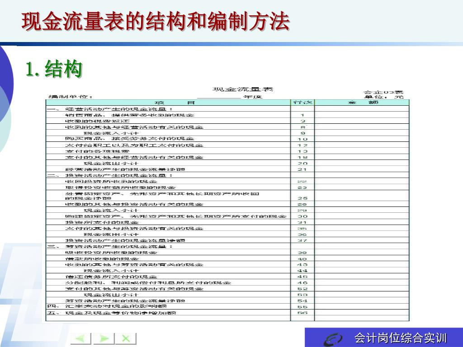This screenshot has height=347, width=463.
Task: Select the heading 1. 结构
Action: coord(54,69)
